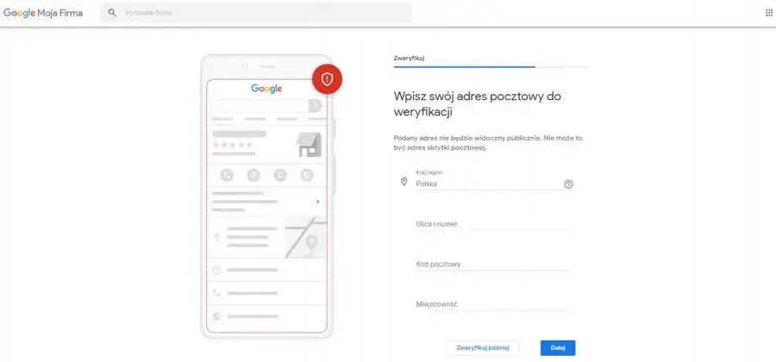The width and height of the screenshot is (776, 362).
Task: Click the storefront icon in the phone illustration
Action: [x=309, y=145]
